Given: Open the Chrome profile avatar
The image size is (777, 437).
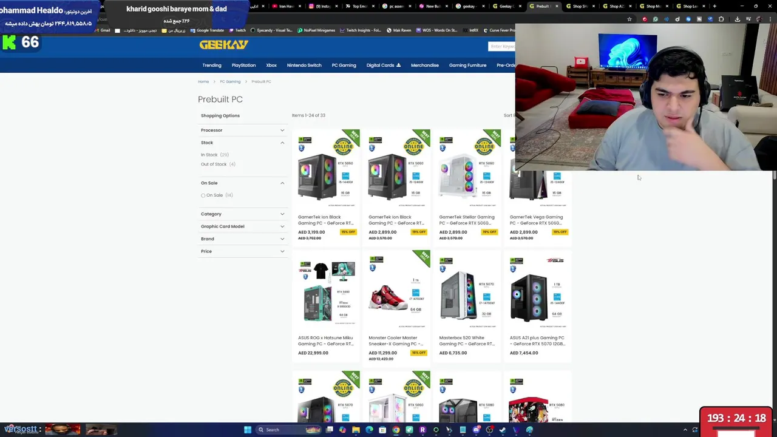Looking at the screenshot, I should click(759, 19).
